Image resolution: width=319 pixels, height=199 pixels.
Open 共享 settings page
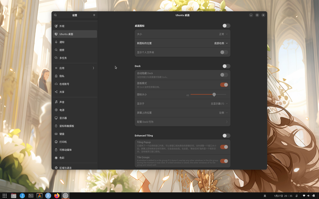(x=75, y=92)
